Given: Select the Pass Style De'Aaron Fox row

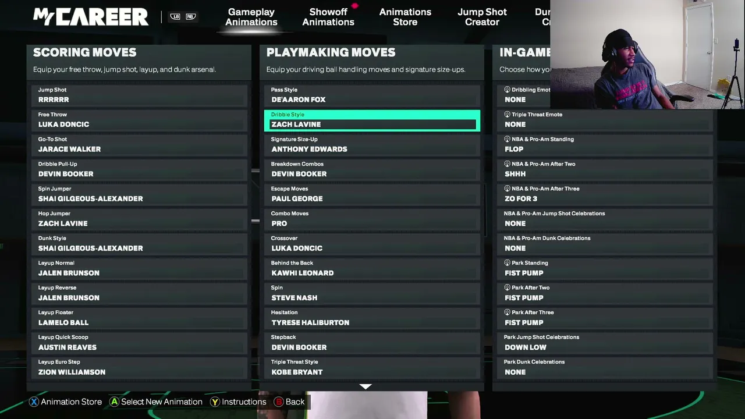Looking at the screenshot, I should (x=372, y=95).
